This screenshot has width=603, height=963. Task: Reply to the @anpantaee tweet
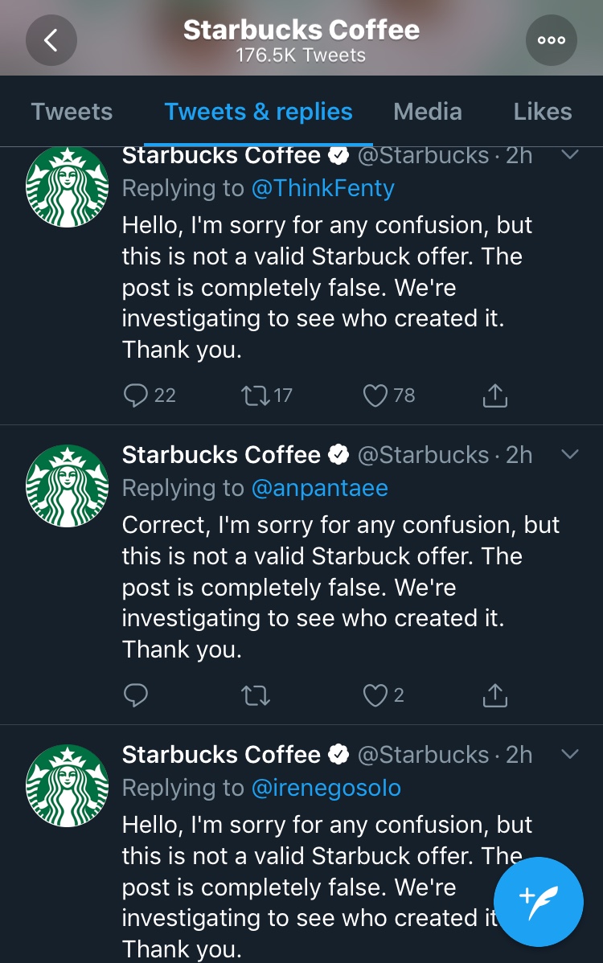pos(137,695)
